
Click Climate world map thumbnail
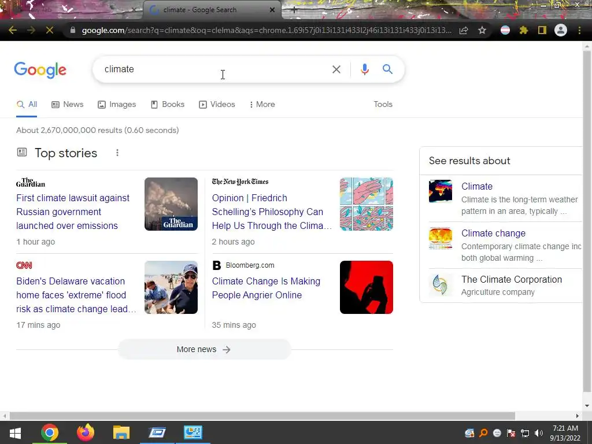[x=440, y=191]
